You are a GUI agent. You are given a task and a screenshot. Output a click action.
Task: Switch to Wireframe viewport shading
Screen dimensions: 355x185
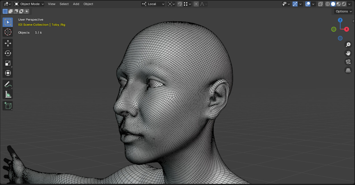(327, 4)
